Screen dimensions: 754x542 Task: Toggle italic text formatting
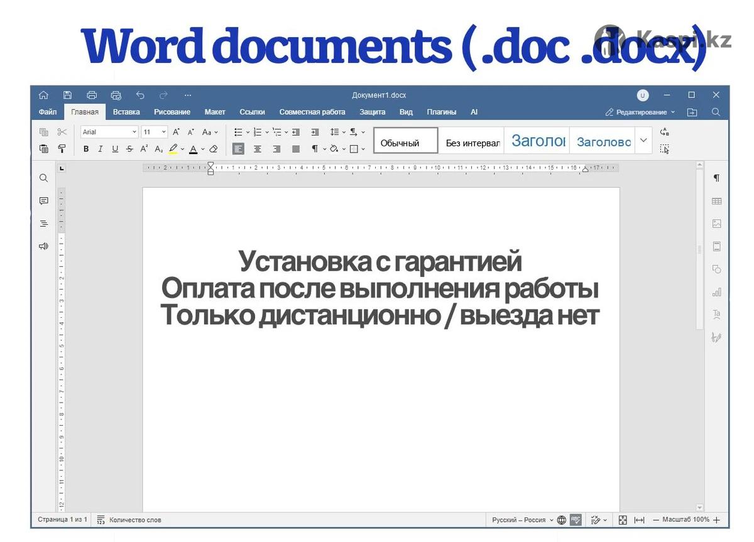click(100, 149)
